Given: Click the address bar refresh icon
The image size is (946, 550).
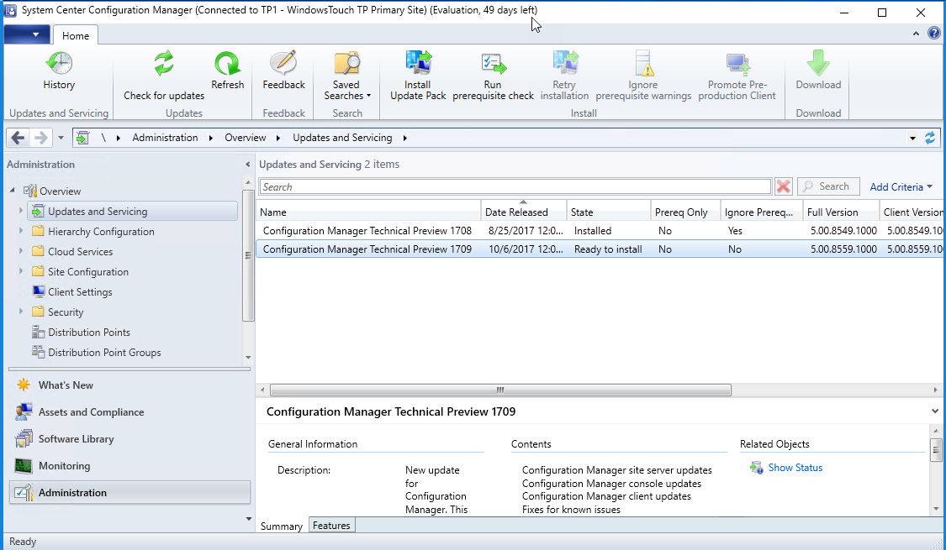Looking at the screenshot, I should 930,138.
